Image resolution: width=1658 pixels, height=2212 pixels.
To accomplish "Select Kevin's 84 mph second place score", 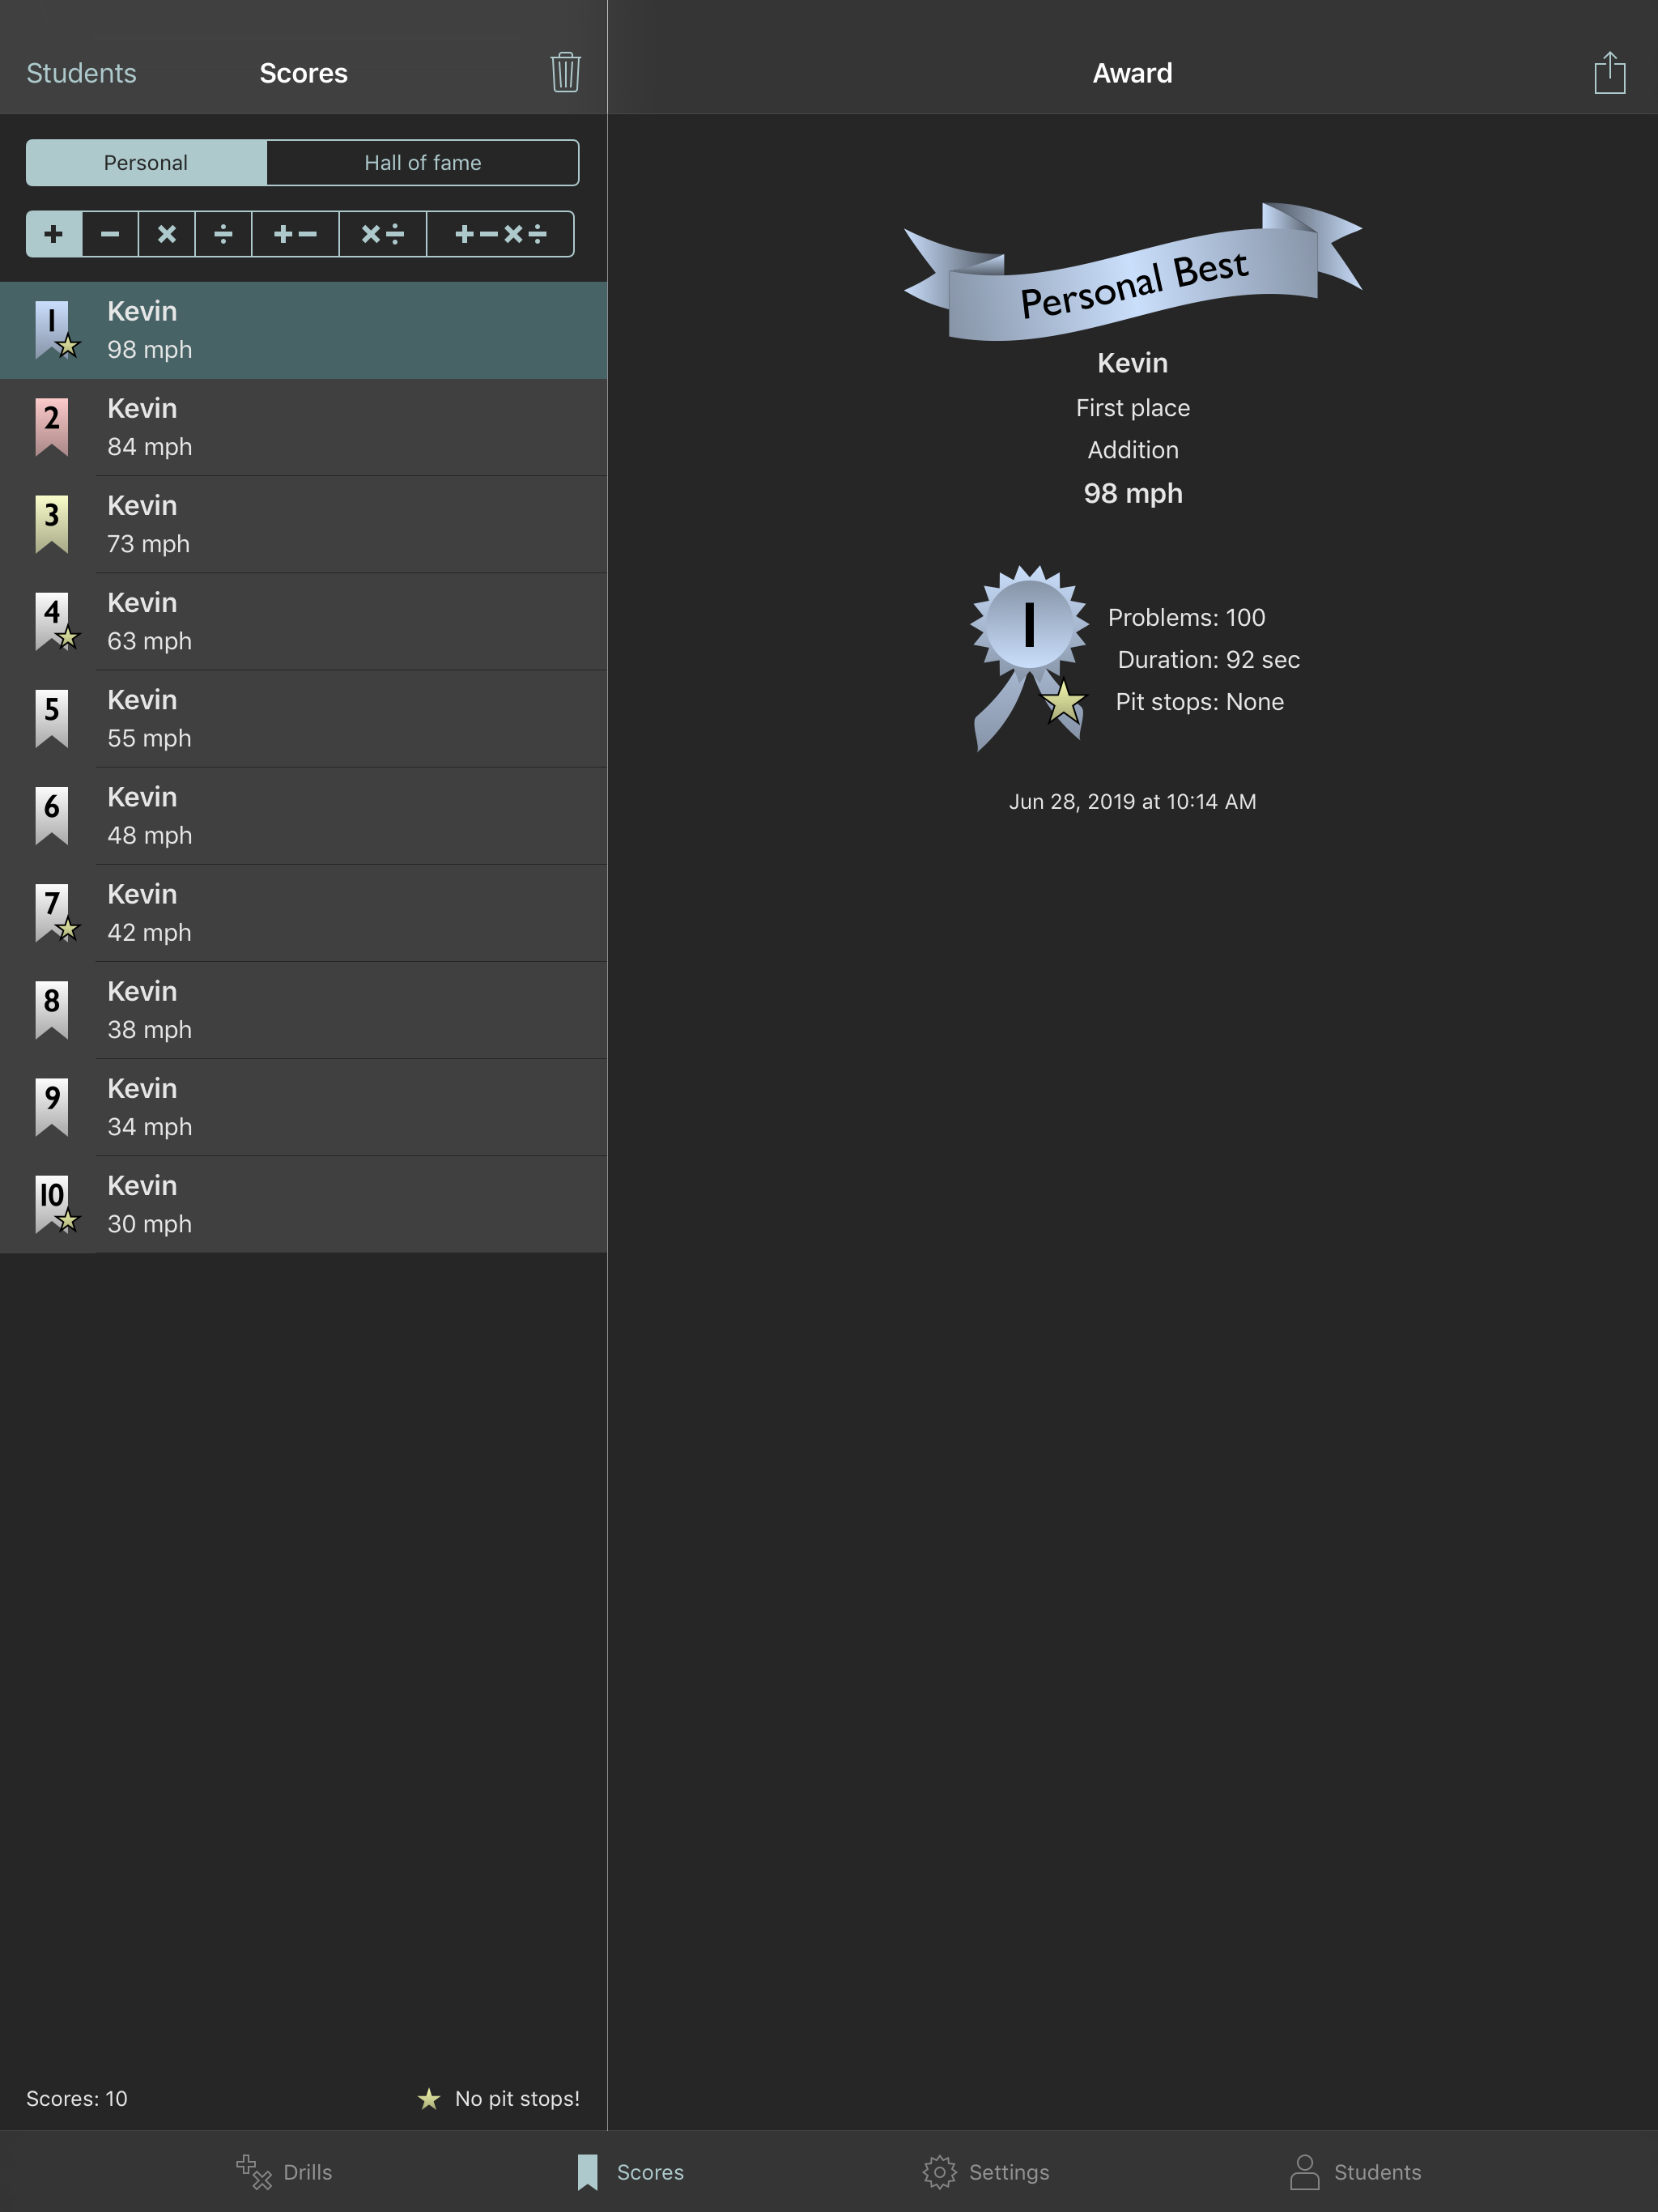I will point(303,427).
